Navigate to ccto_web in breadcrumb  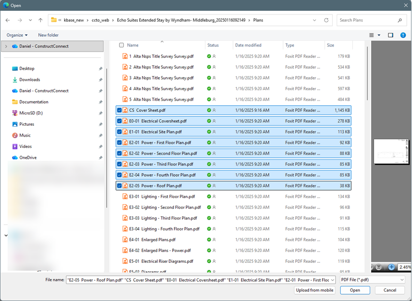click(x=100, y=20)
